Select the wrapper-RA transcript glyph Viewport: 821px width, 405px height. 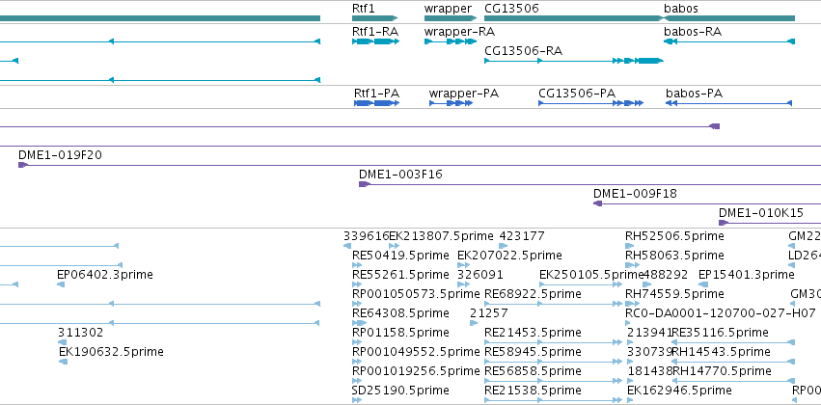(451, 41)
